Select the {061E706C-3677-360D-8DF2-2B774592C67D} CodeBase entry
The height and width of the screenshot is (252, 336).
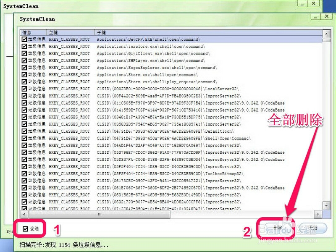(191, 188)
